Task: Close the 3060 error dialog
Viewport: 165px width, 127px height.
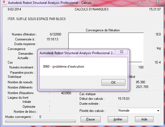Action: click(x=122, y=52)
